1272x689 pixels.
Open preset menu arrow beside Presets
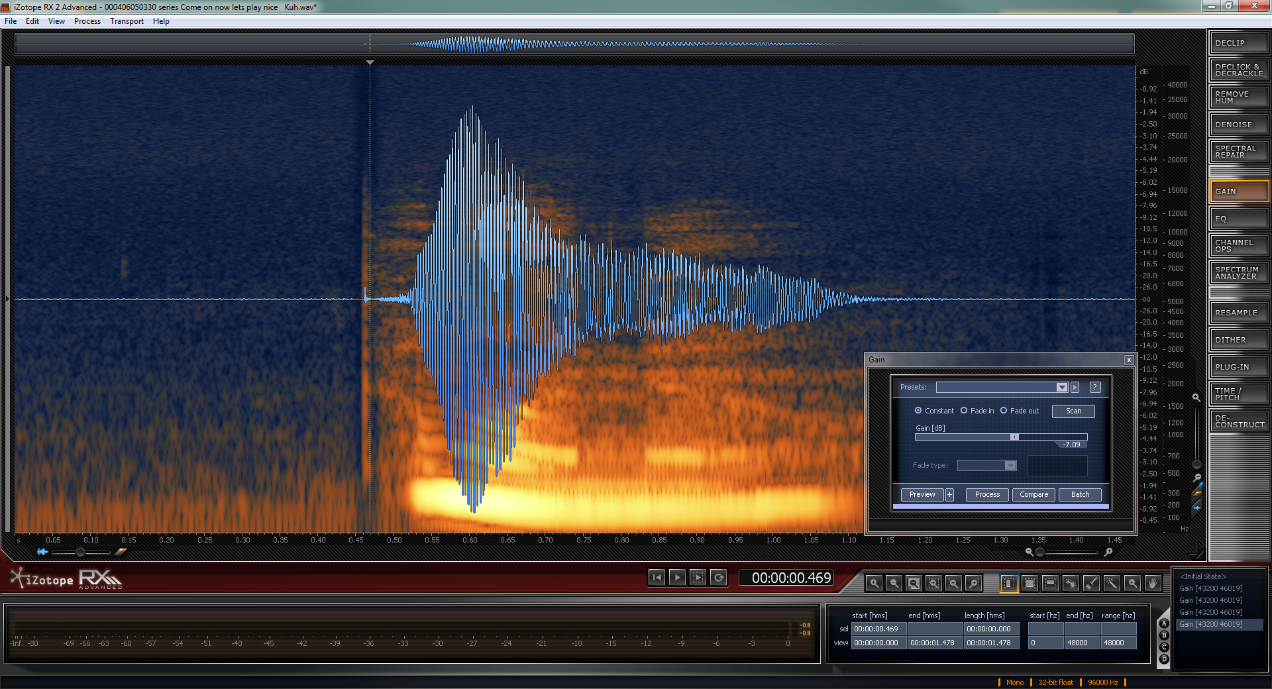tap(1075, 388)
